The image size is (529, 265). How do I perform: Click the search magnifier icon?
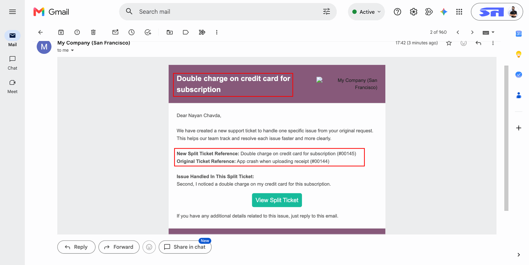coord(129,12)
